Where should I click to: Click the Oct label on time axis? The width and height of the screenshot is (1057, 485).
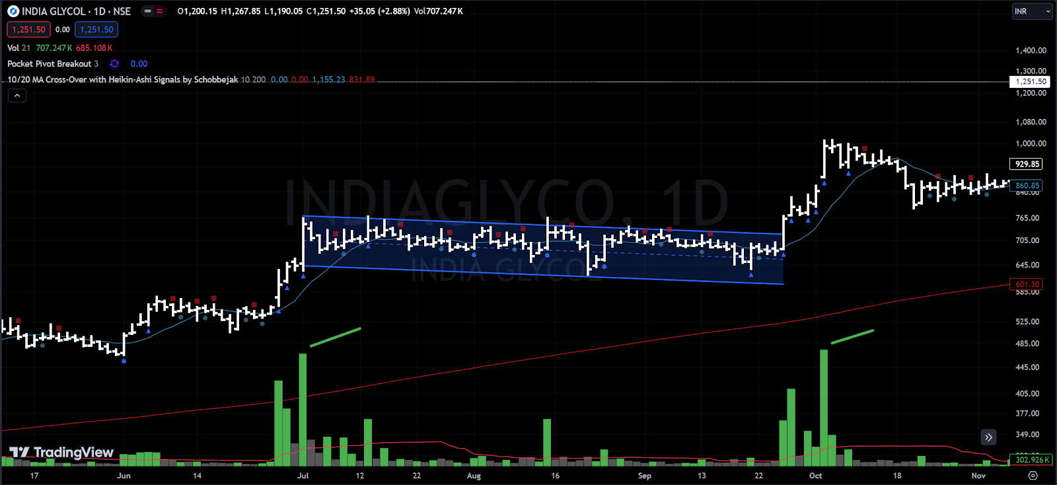coord(816,475)
